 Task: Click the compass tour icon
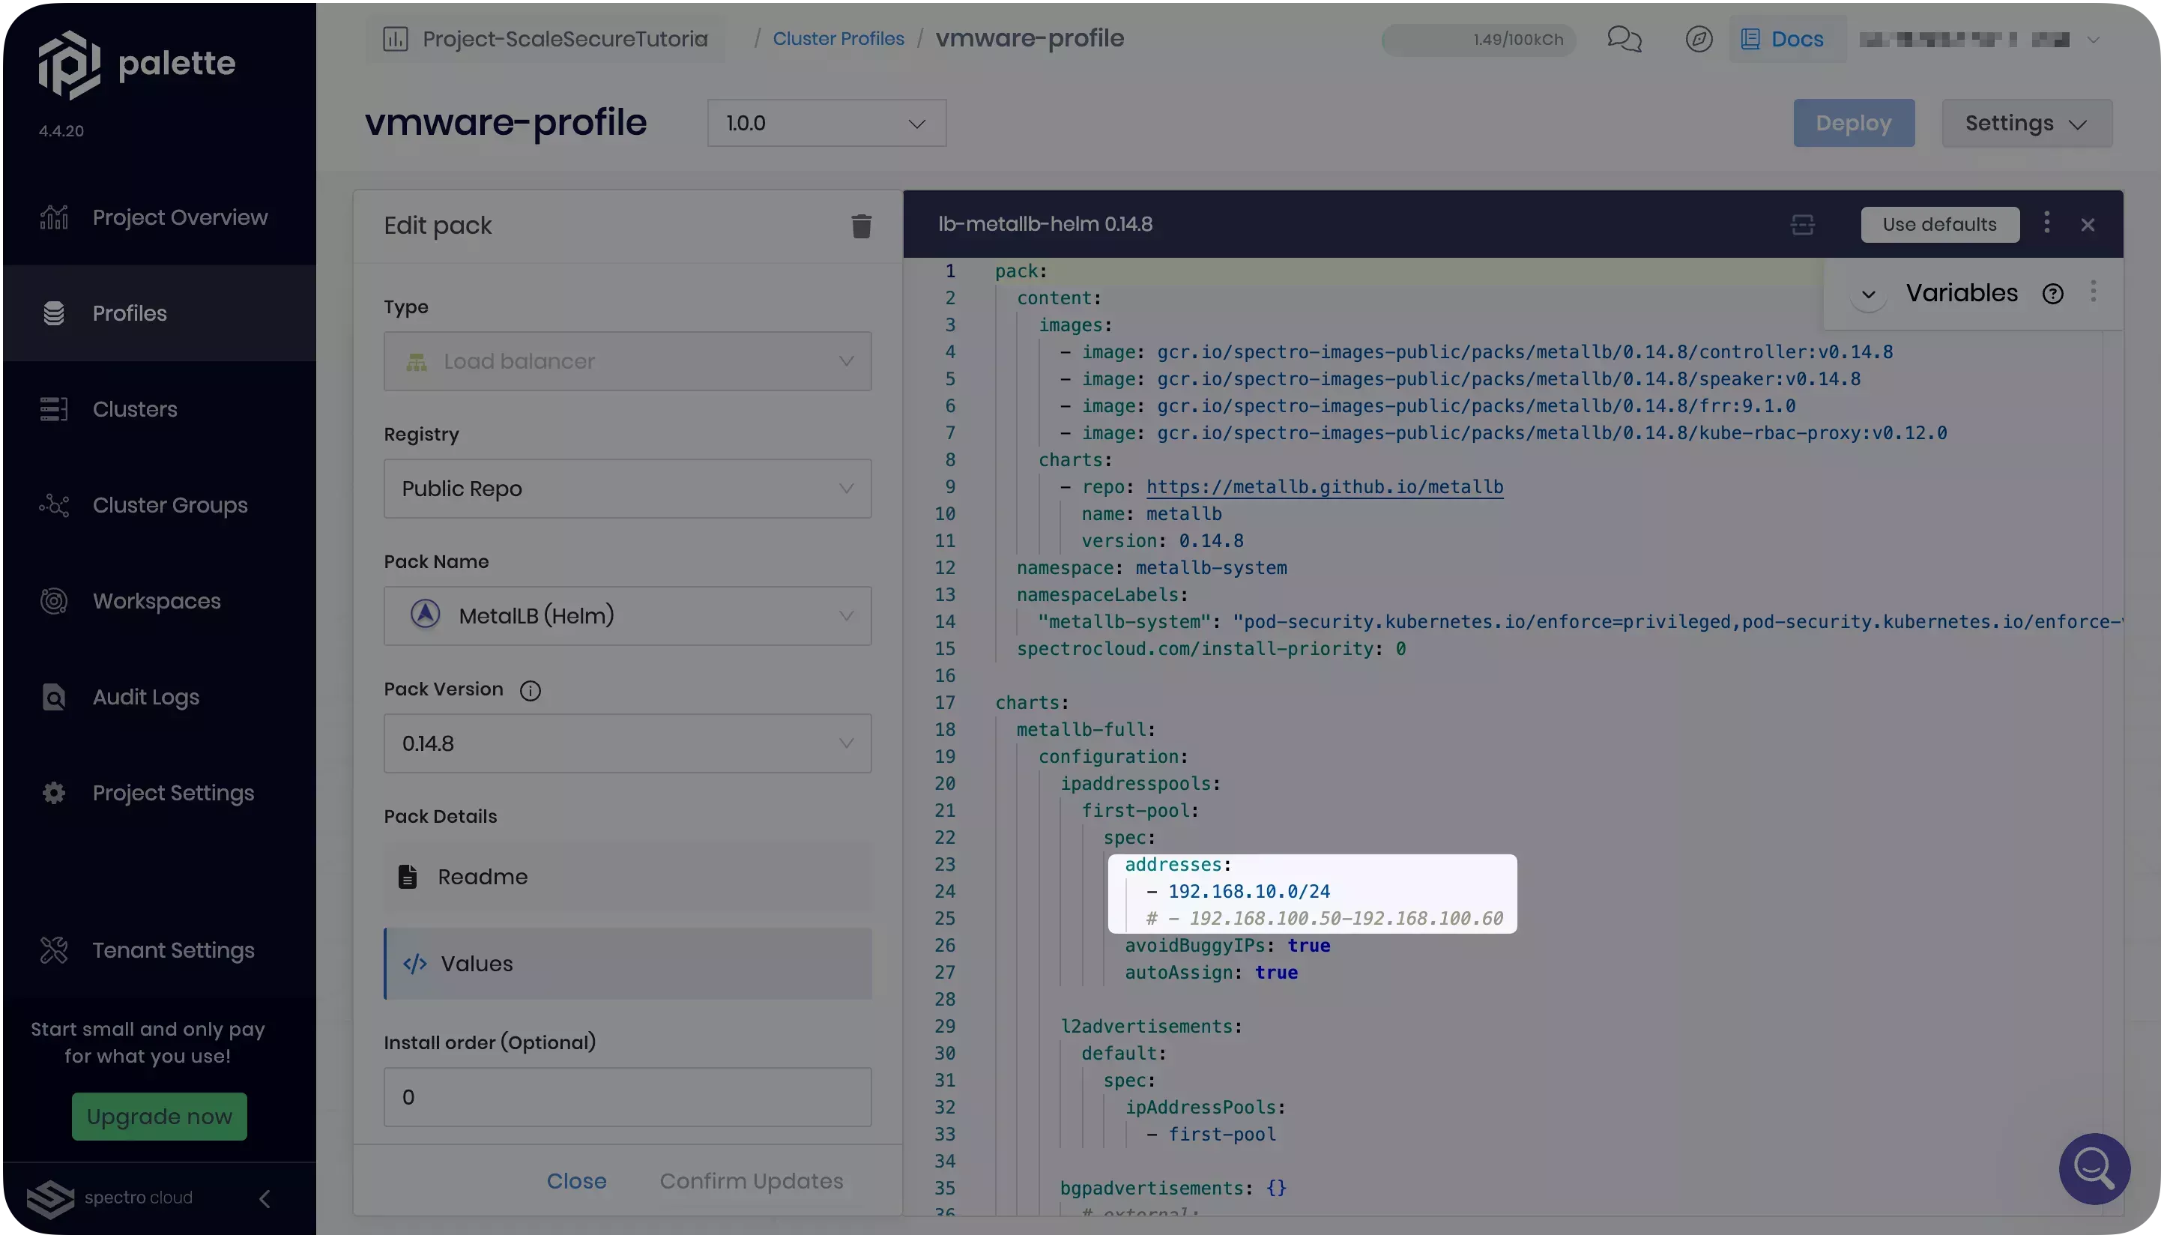pyautogui.click(x=1698, y=39)
